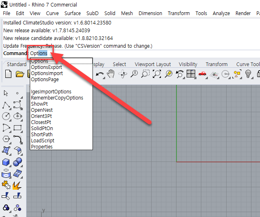260x217 pixels.
Task: Click the Zoom Extents icon
Action: pyautogui.click(x=157, y=74)
